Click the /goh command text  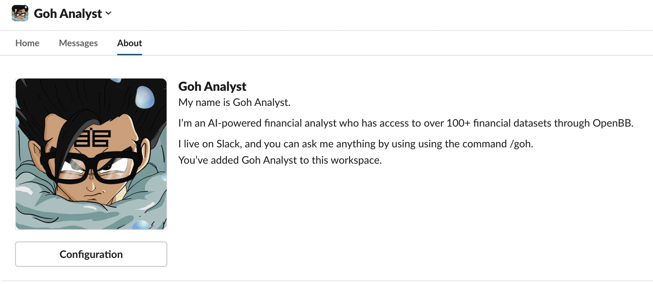point(520,144)
